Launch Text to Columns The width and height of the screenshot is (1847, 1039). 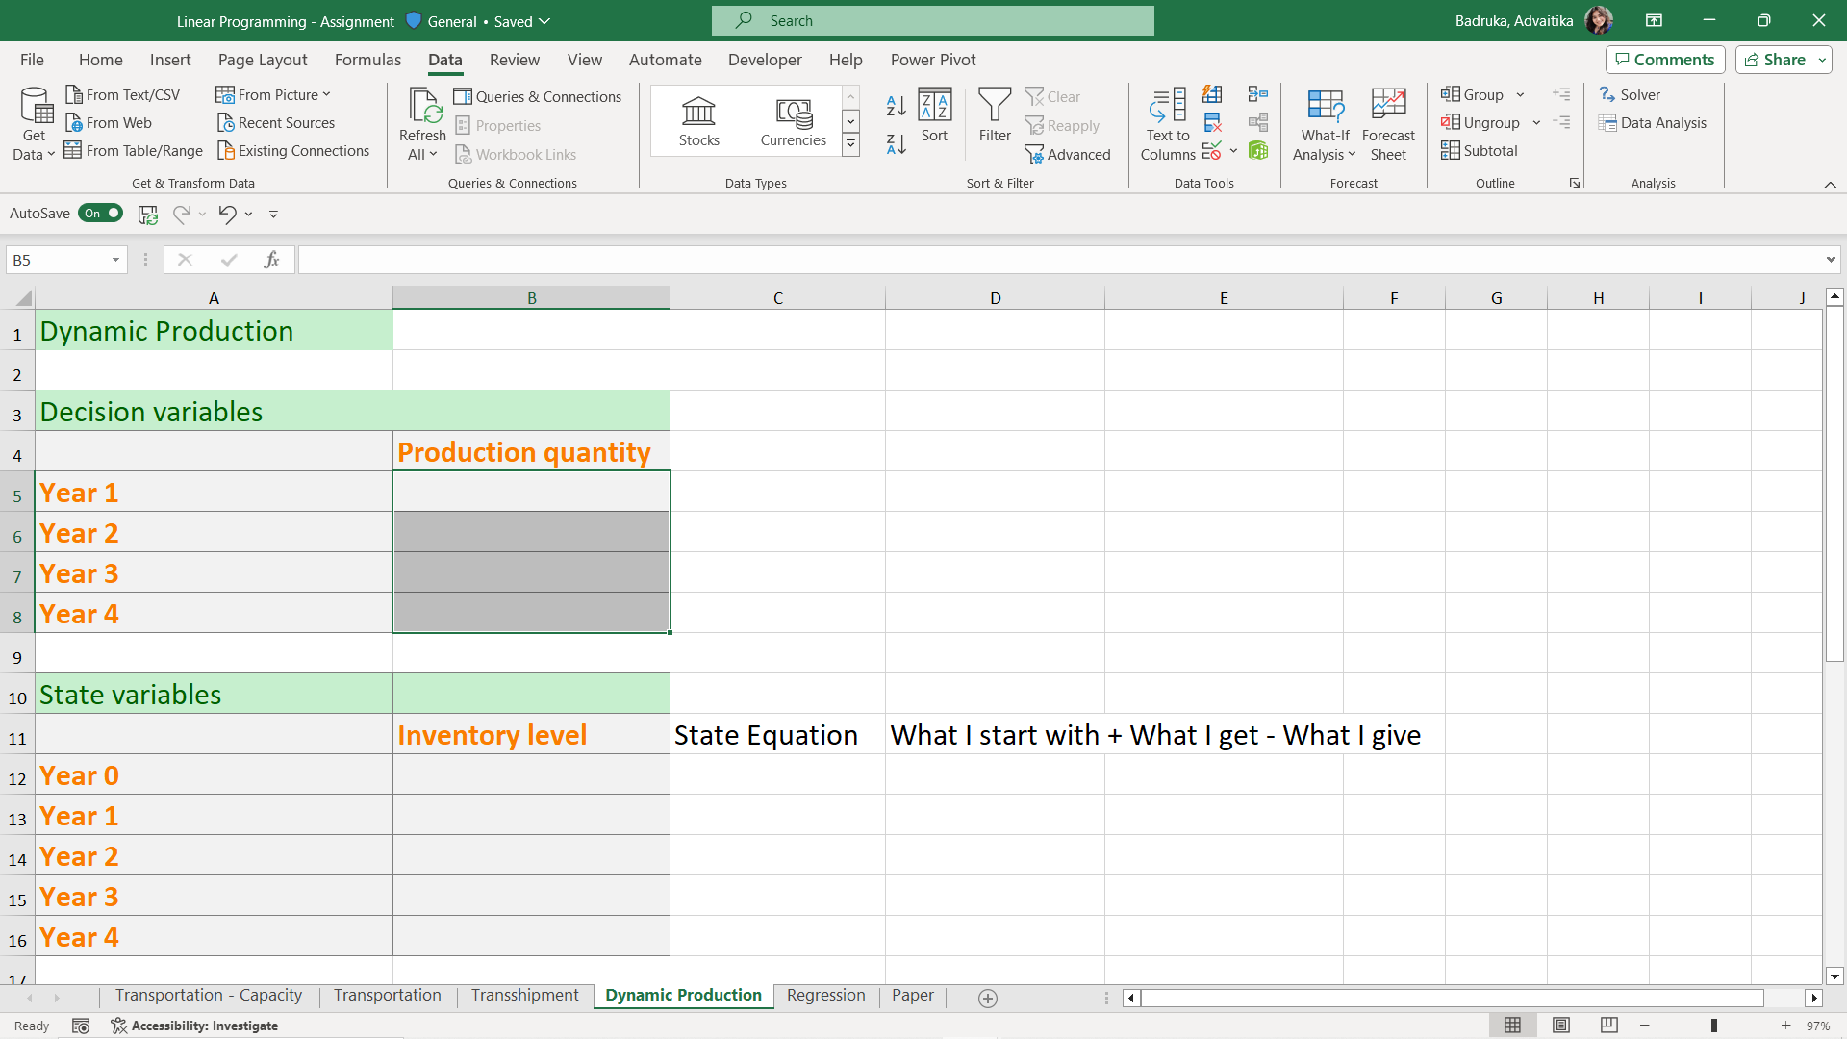tap(1166, 123)
